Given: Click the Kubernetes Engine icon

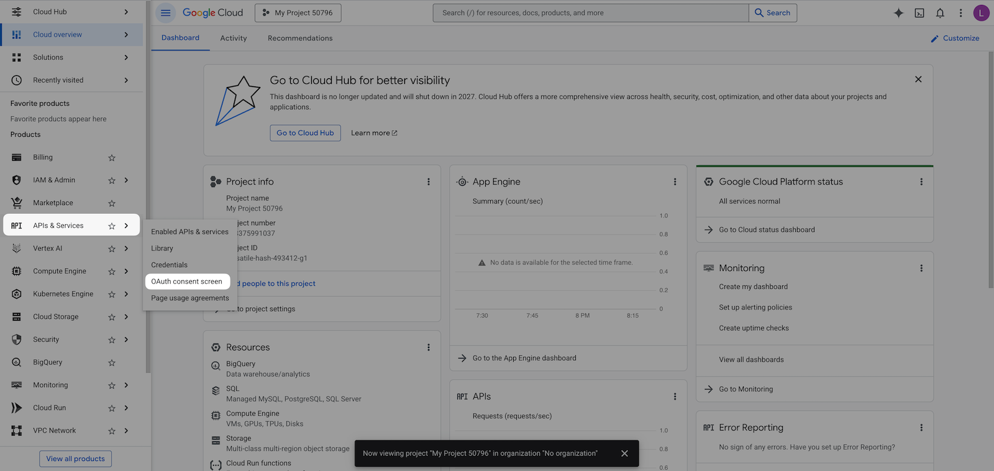Looking at the screenshot, I should click(x=17, y=294).
